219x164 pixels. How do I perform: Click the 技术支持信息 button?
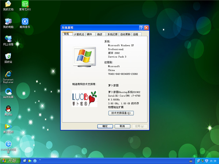point(121,113)
